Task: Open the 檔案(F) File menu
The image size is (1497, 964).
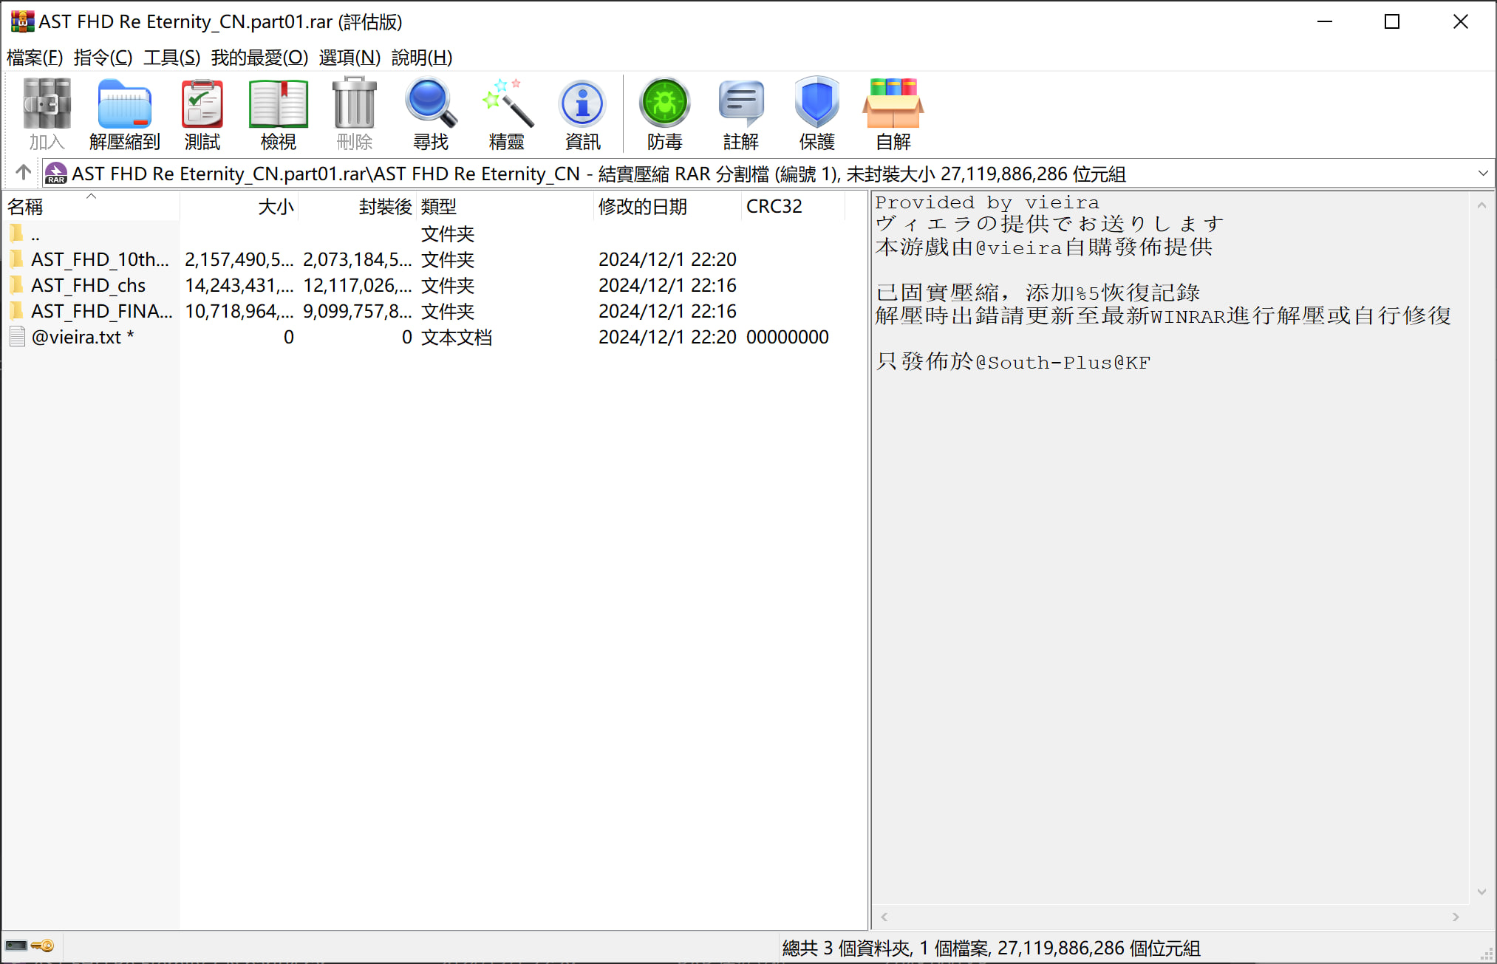Action: click(34, 58)
